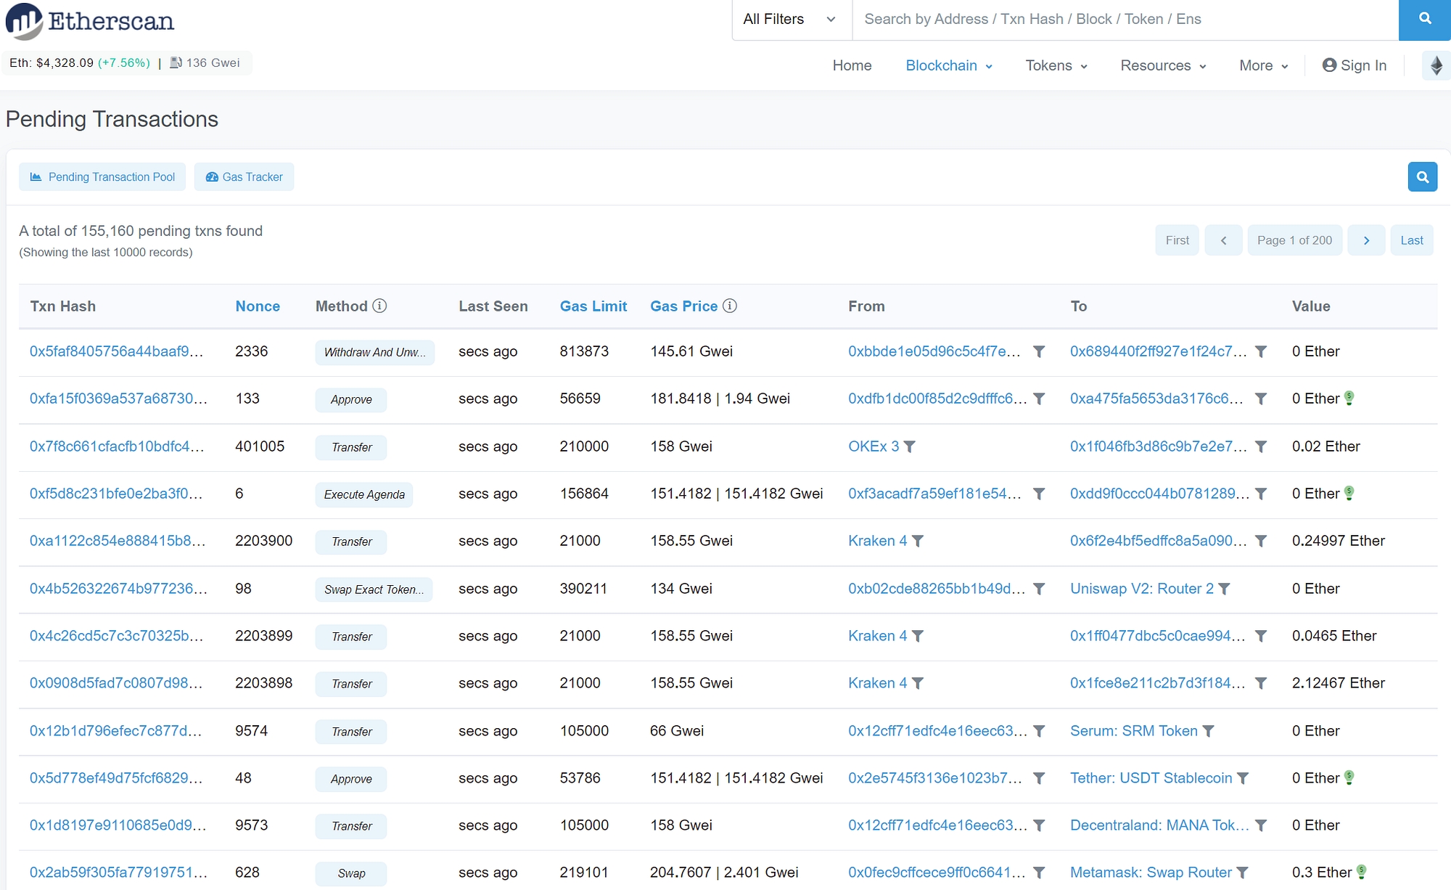Expand the Blockchain menu

948,65
